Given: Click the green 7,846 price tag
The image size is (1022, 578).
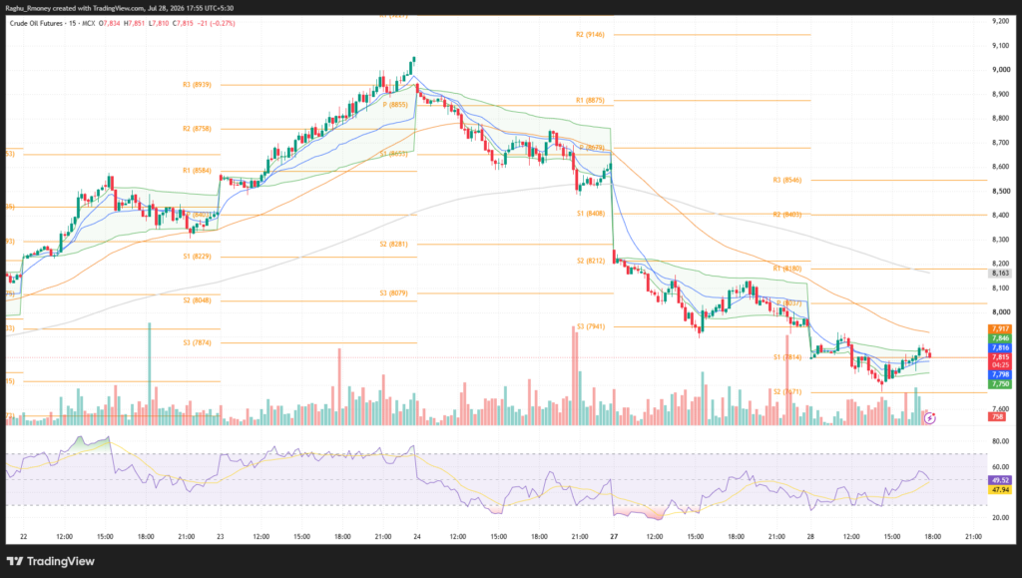Looking at the screenshot, I should tap(1000, 338).
